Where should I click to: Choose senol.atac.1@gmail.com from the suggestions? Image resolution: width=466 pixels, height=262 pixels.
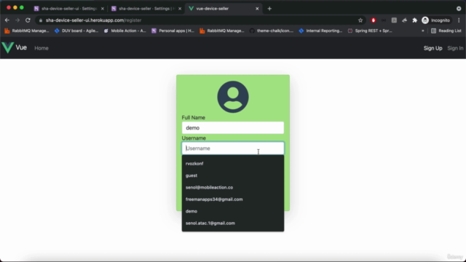point(233,223)
